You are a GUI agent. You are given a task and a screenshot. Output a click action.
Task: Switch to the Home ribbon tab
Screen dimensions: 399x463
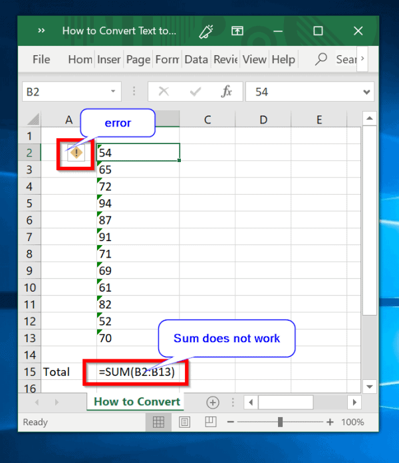click(80, 59)
